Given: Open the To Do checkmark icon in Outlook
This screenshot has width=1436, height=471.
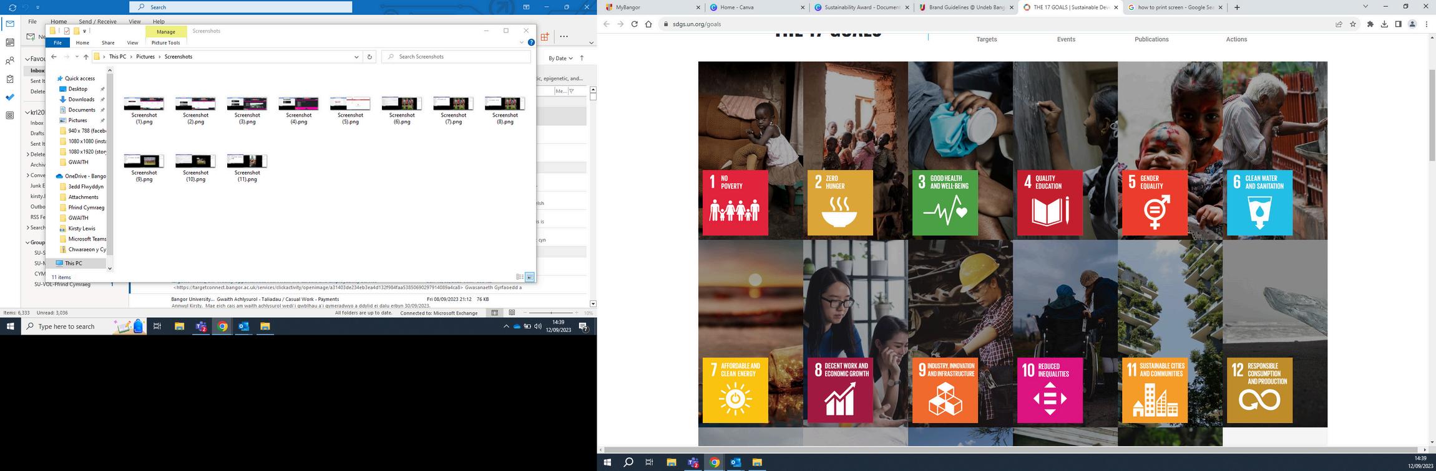Looking at the screenshot, I should pyautogui.click(x=10, y=97).
